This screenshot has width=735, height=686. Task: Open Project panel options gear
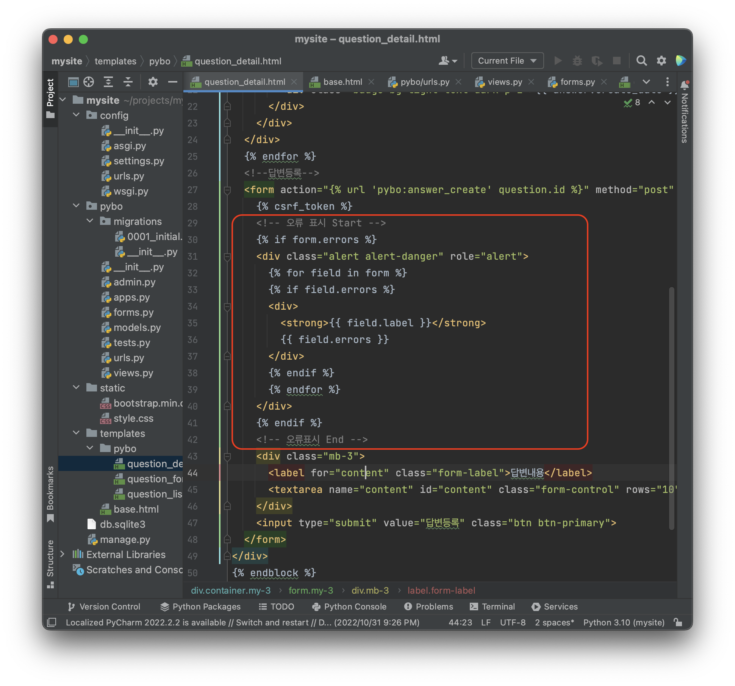[x=153, y=82]
